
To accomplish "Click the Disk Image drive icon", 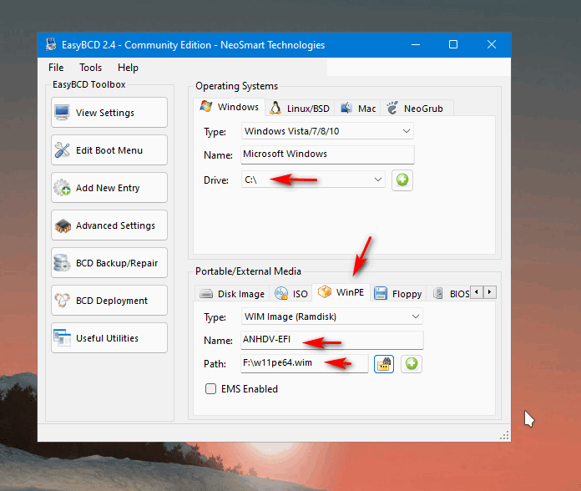I will pyautogui.click(x=206, y=294).
